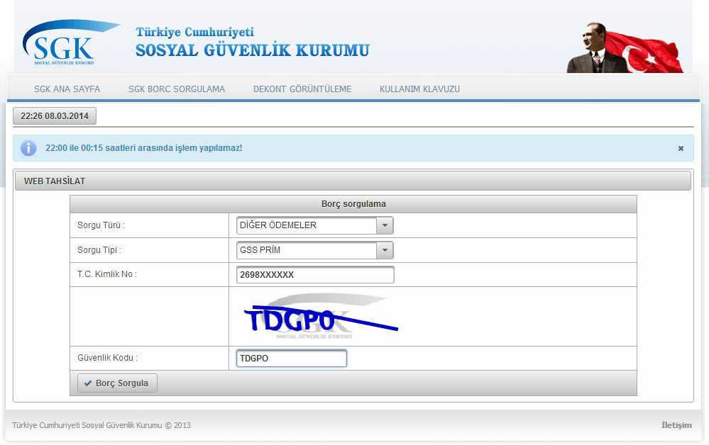Open the İletişim link in footer
Viewport: 709px width, 445px height.
pos(676,425)
